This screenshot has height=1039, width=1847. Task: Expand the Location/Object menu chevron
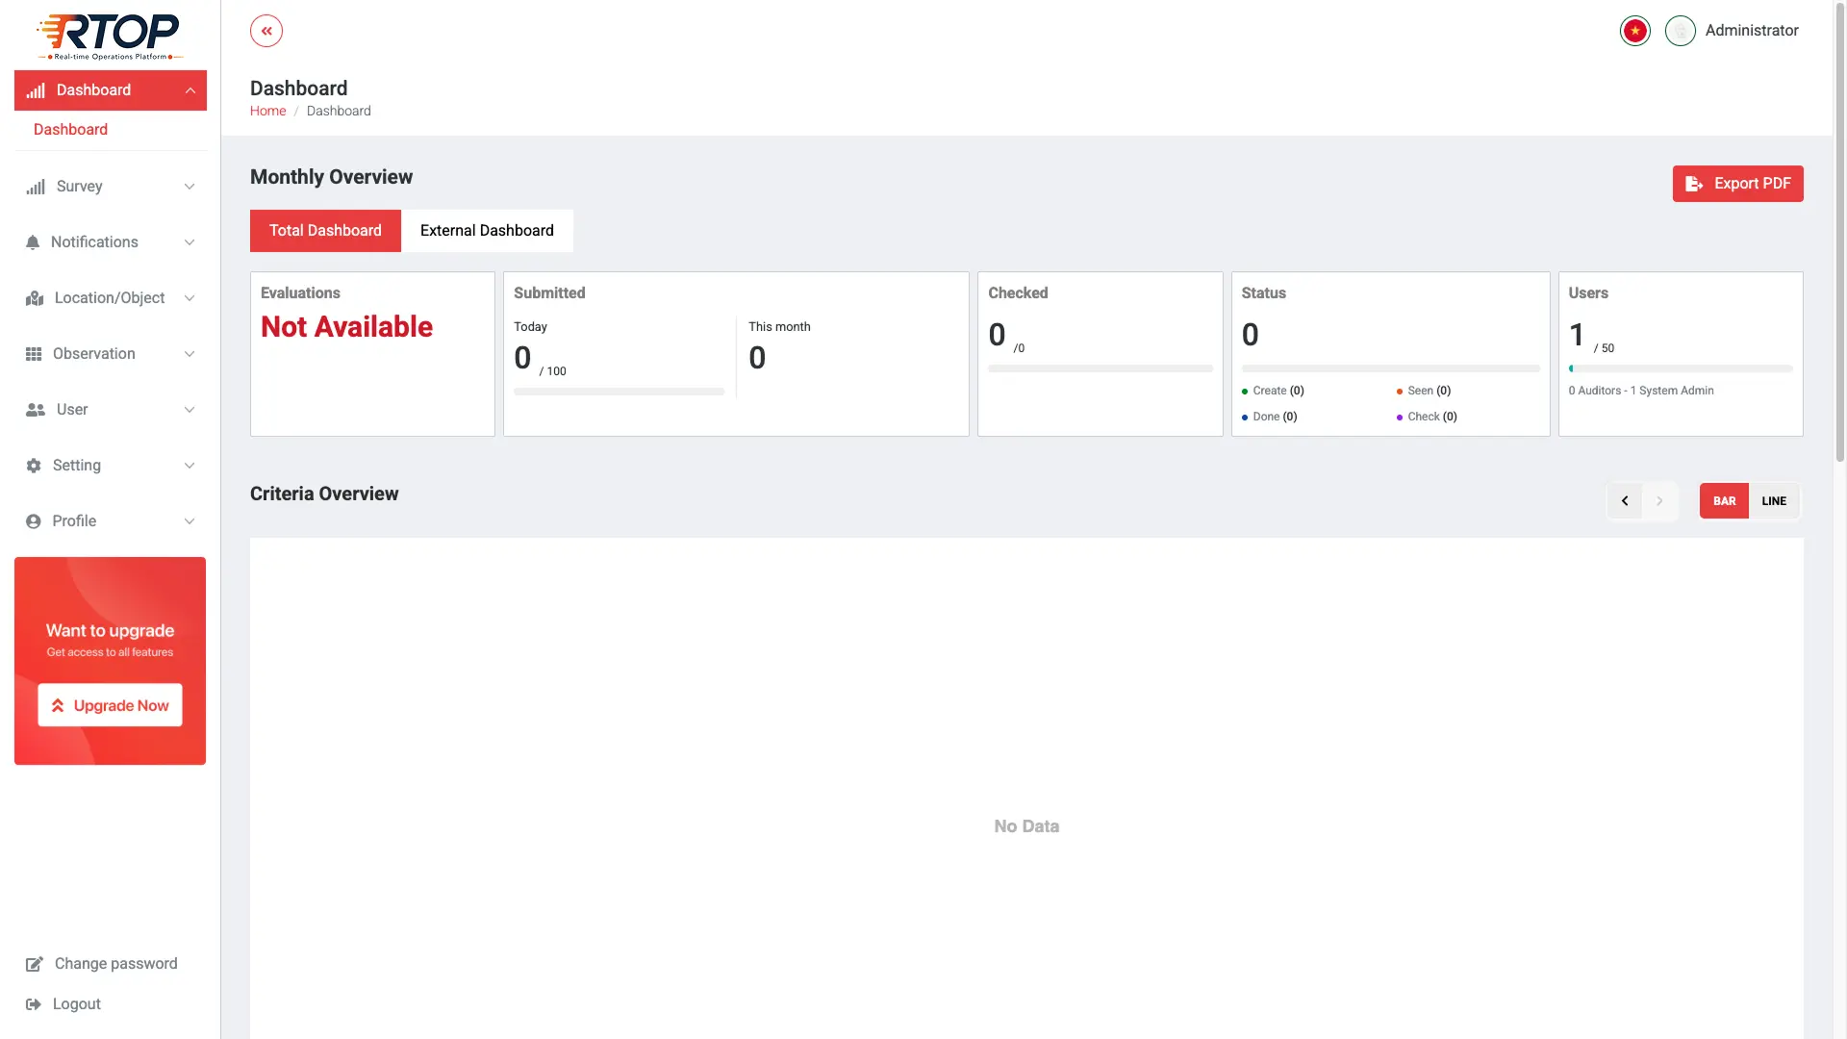click(x=190, y=298)
